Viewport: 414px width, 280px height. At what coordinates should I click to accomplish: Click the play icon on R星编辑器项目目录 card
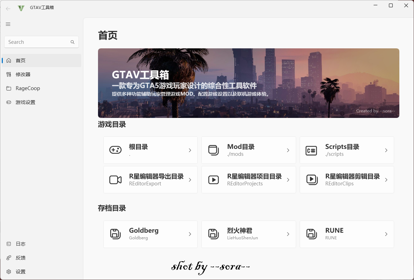213,180
